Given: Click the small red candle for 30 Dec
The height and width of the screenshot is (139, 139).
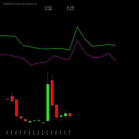Looking at the screenshot, I should 21,117.
